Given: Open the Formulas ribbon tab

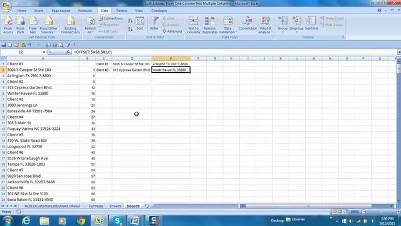Looking at the screenshot, I should click(x=85, y=11).
